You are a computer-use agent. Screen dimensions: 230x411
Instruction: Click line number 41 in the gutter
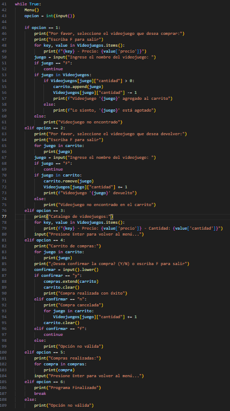click(x=4, y=4)
